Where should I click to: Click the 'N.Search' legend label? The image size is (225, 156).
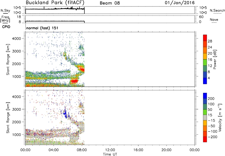click(217, 10)
